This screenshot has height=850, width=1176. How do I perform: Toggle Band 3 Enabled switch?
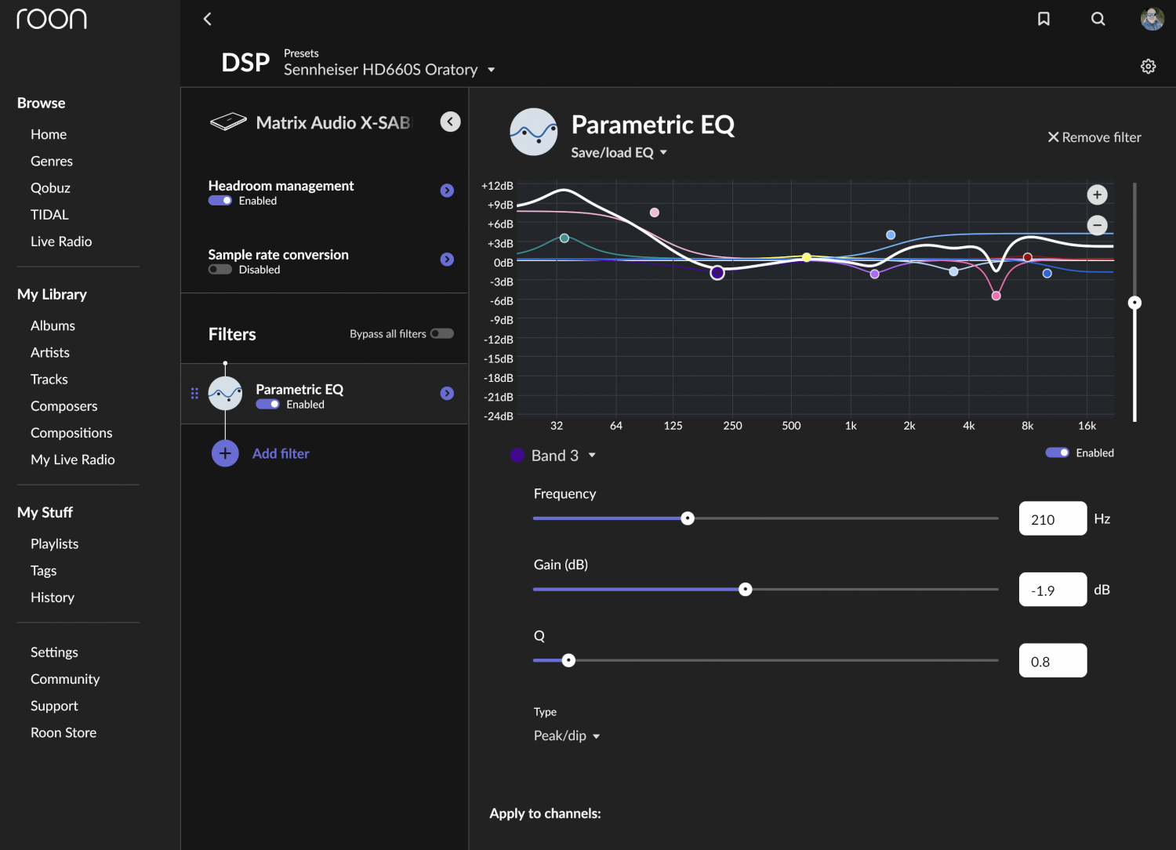(1057, 452)
